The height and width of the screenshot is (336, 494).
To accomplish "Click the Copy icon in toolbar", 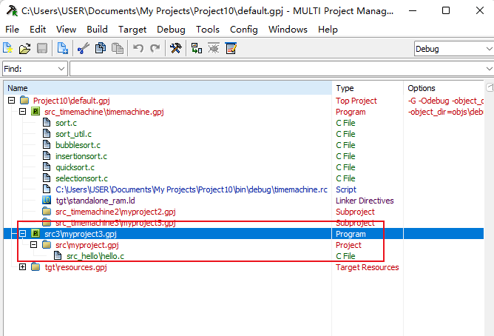I will click(100, 49).
